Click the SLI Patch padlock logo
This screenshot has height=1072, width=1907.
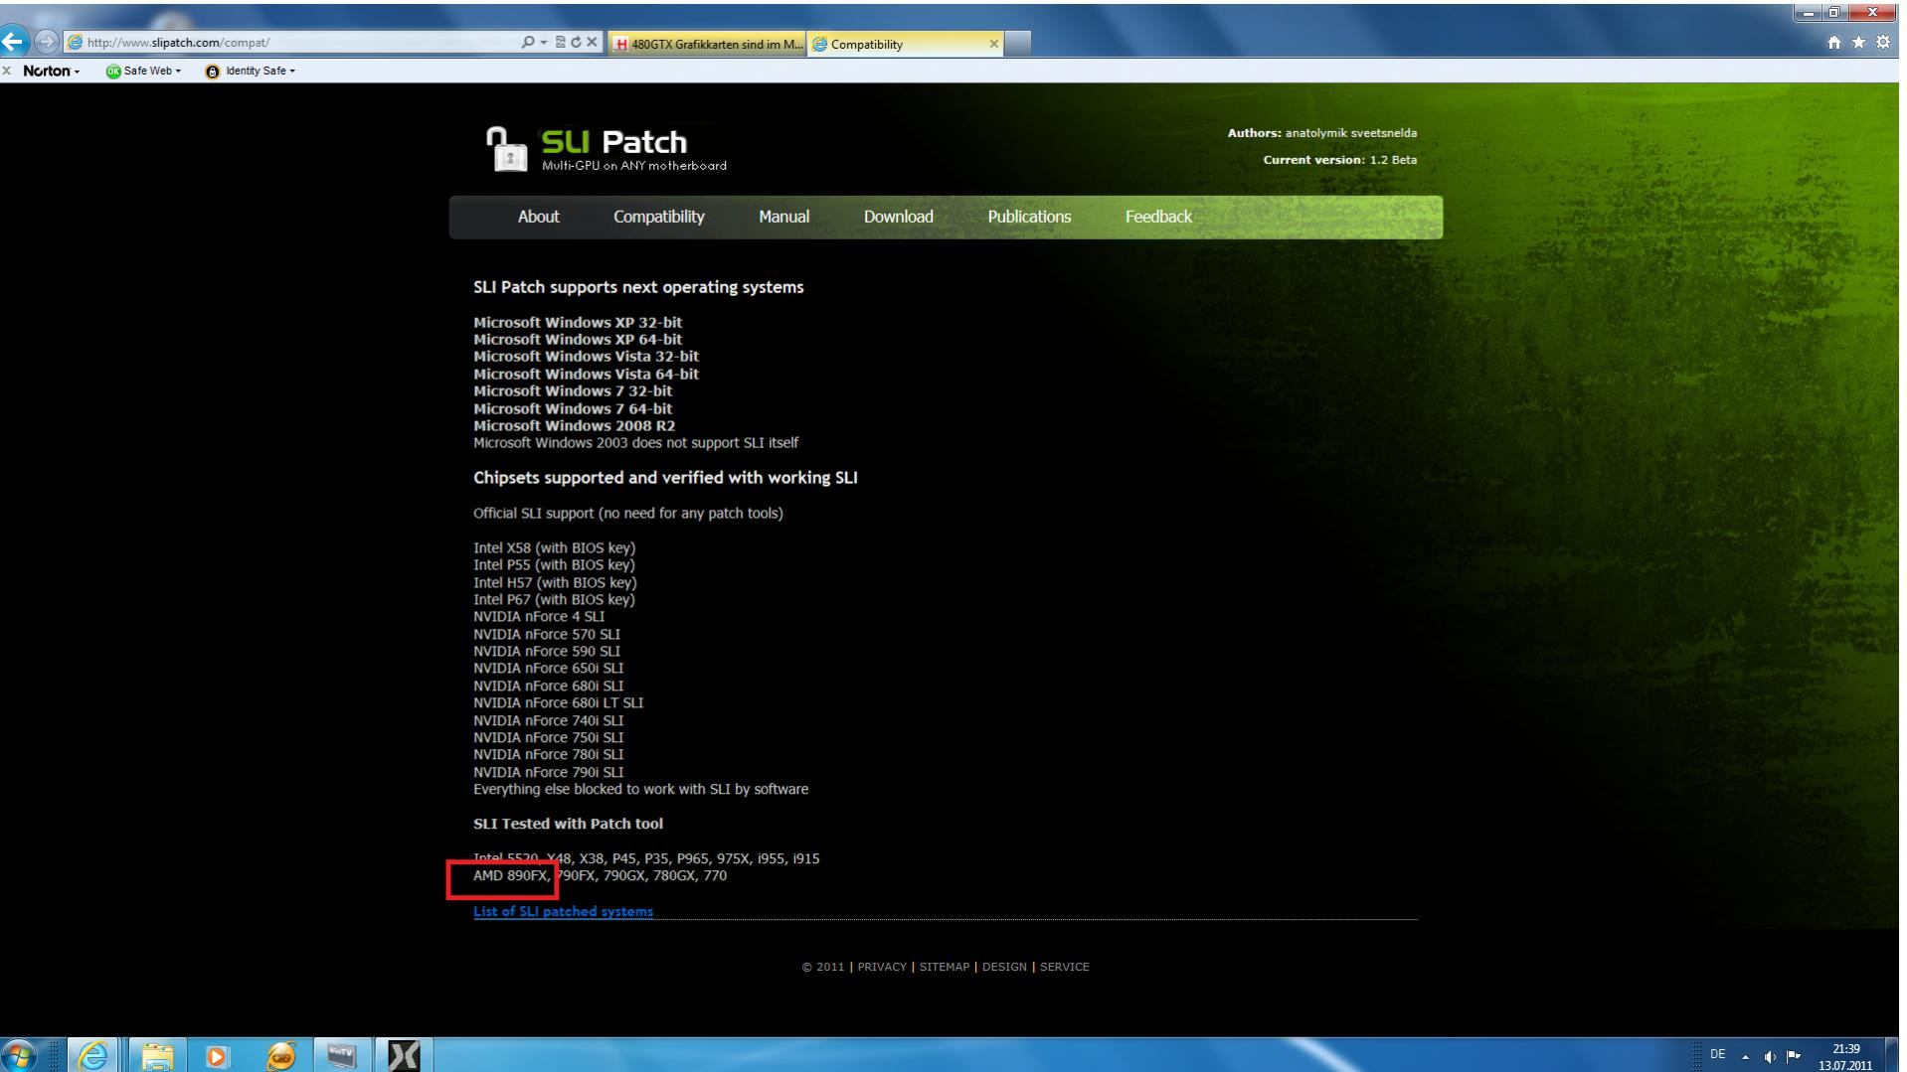(x=505, y=149)
